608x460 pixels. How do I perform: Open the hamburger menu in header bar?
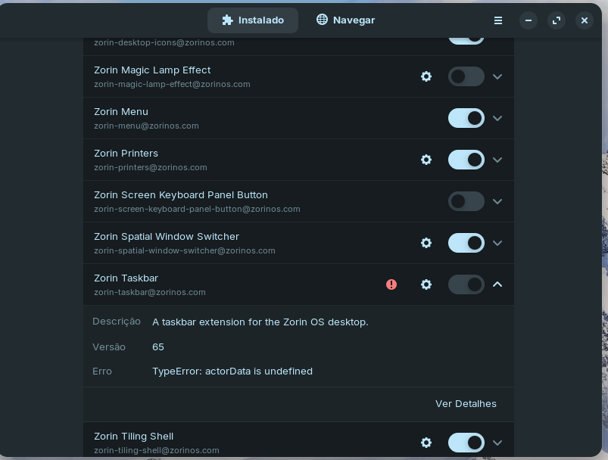(x=498, y=20)
